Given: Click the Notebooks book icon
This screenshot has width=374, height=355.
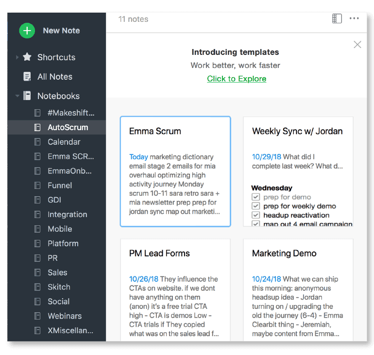Looking at the screenshot, I should 27,96.
